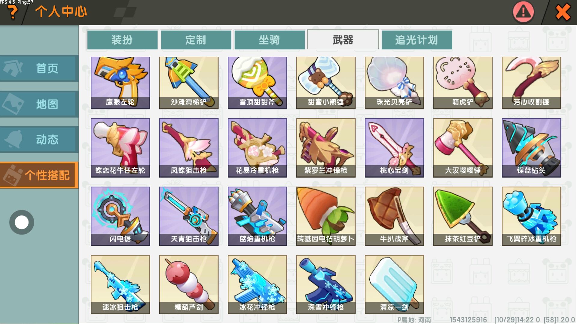Open the red warning alert icon

[523, 12]
